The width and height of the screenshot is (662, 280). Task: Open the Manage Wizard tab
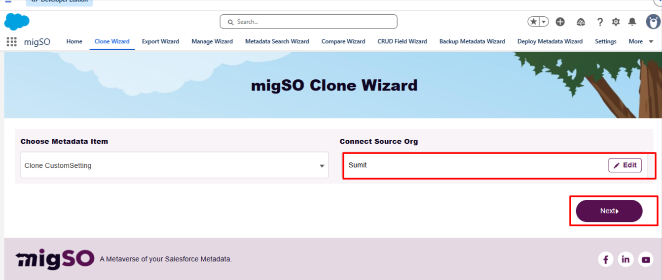pos(212,41)
